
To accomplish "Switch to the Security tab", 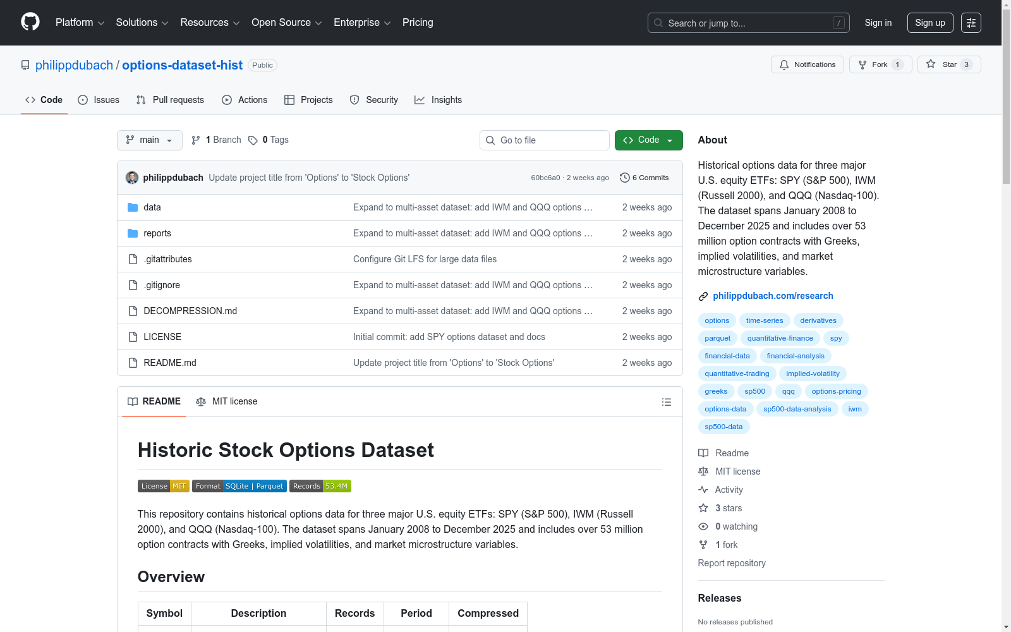I will [x=374, y=100].
